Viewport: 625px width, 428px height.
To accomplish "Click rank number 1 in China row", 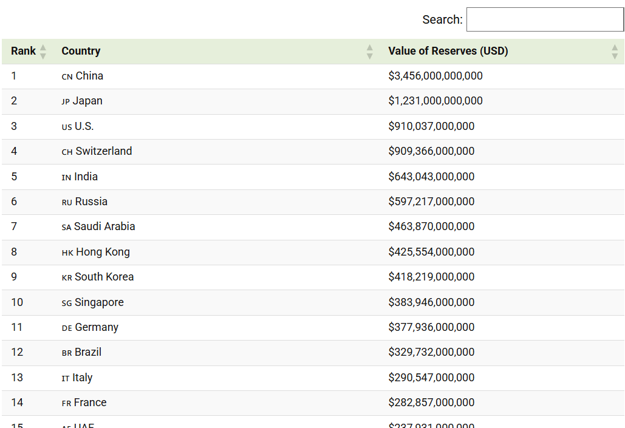I will tap(14, 76).
